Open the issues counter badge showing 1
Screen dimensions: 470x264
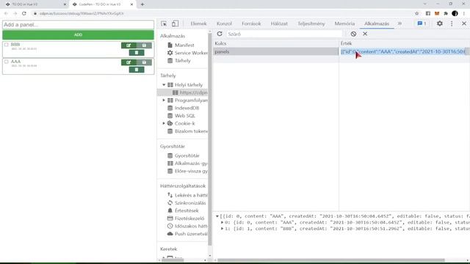tap(422, 23)
